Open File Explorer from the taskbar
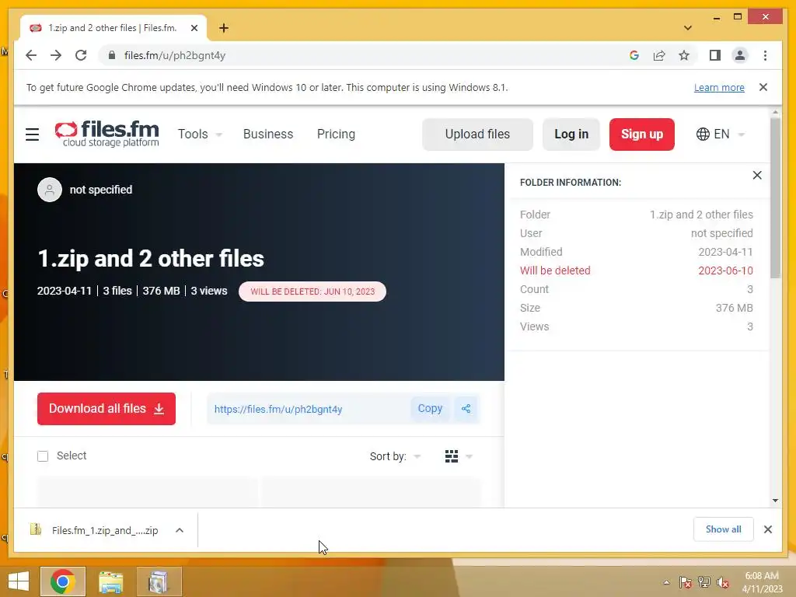Image resolution: width=796 pixels, height=597 pixels. (x=110, y=581)
